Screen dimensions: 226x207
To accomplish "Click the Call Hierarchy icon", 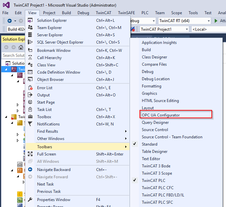I will click(30, 57).
